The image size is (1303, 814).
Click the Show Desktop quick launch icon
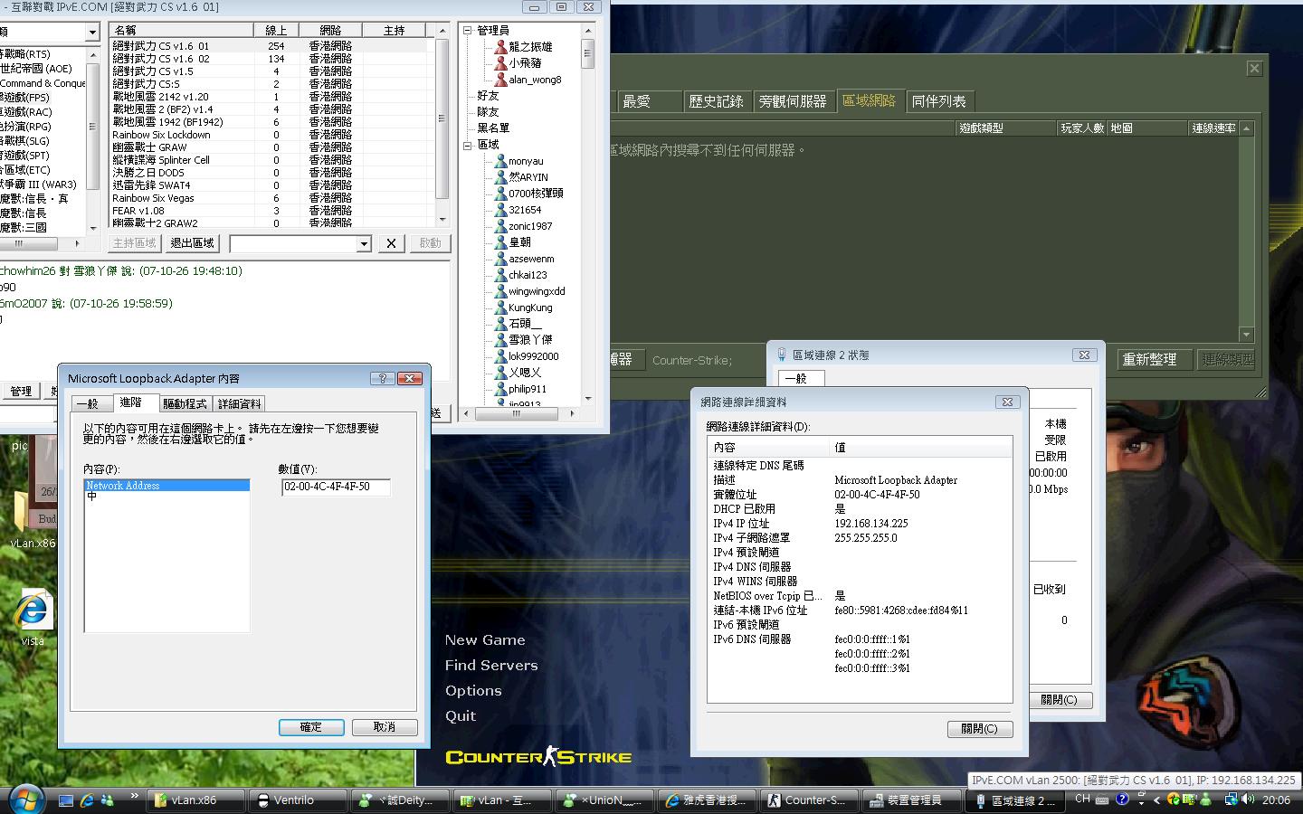[65, 800]
